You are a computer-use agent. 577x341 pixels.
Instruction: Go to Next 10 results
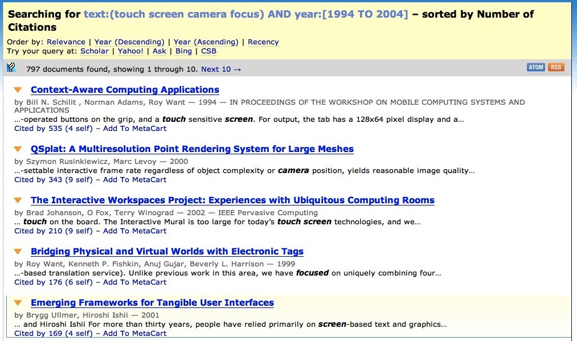221,69
